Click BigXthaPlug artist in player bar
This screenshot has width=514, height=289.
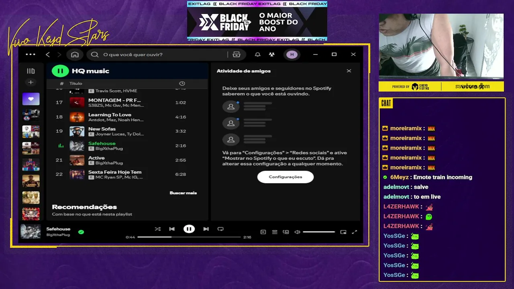[x=58, y=235]
